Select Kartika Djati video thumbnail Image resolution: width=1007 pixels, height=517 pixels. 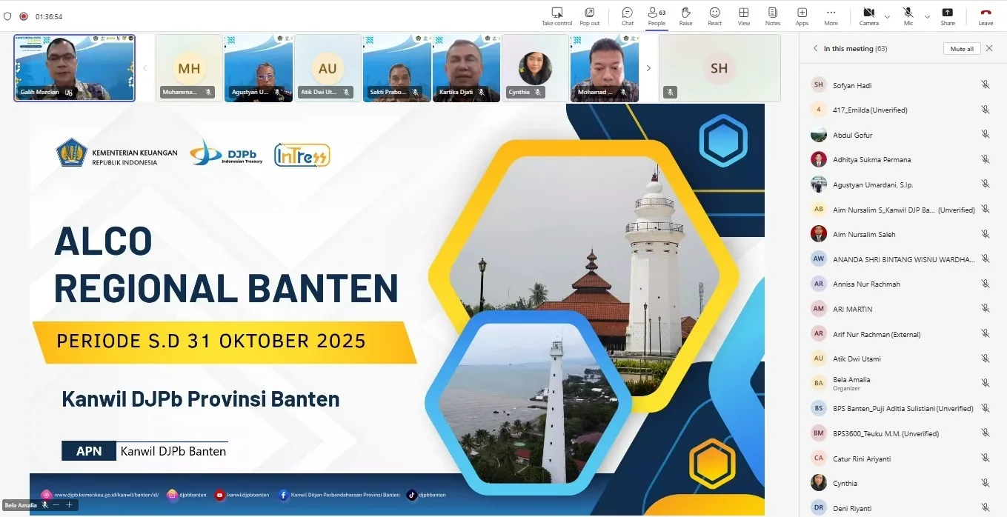[x=466, y=68]
